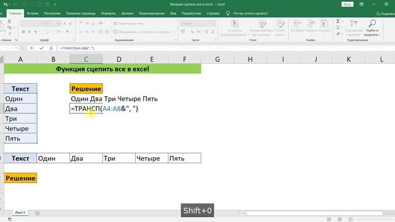Image resolution: width=395 pixels, height=222 pixels.
Task: Toggle Italic (К) formatting
Action: pos(29,31)
